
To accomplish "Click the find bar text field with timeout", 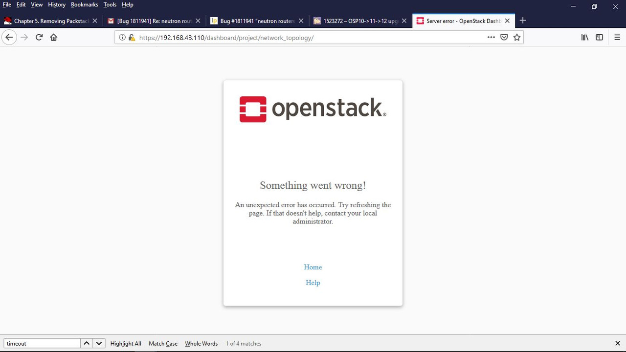I will (x=42, y=343).
